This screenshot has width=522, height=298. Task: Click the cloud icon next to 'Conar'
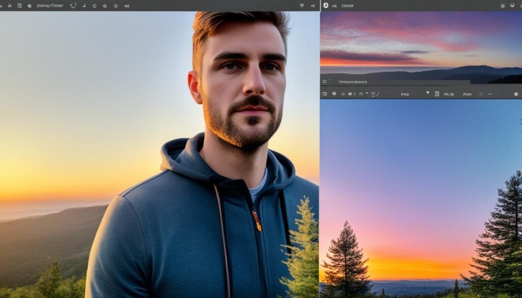tap(334, 6)
